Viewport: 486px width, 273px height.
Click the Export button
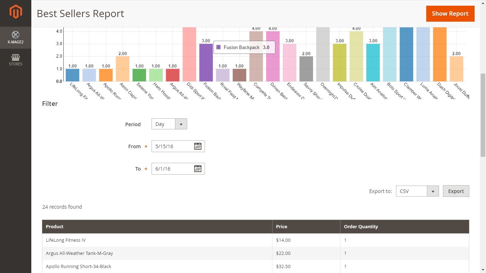pos(456,191)
